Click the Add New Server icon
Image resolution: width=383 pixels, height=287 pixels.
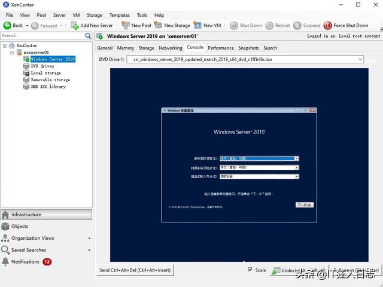(74, 25)
